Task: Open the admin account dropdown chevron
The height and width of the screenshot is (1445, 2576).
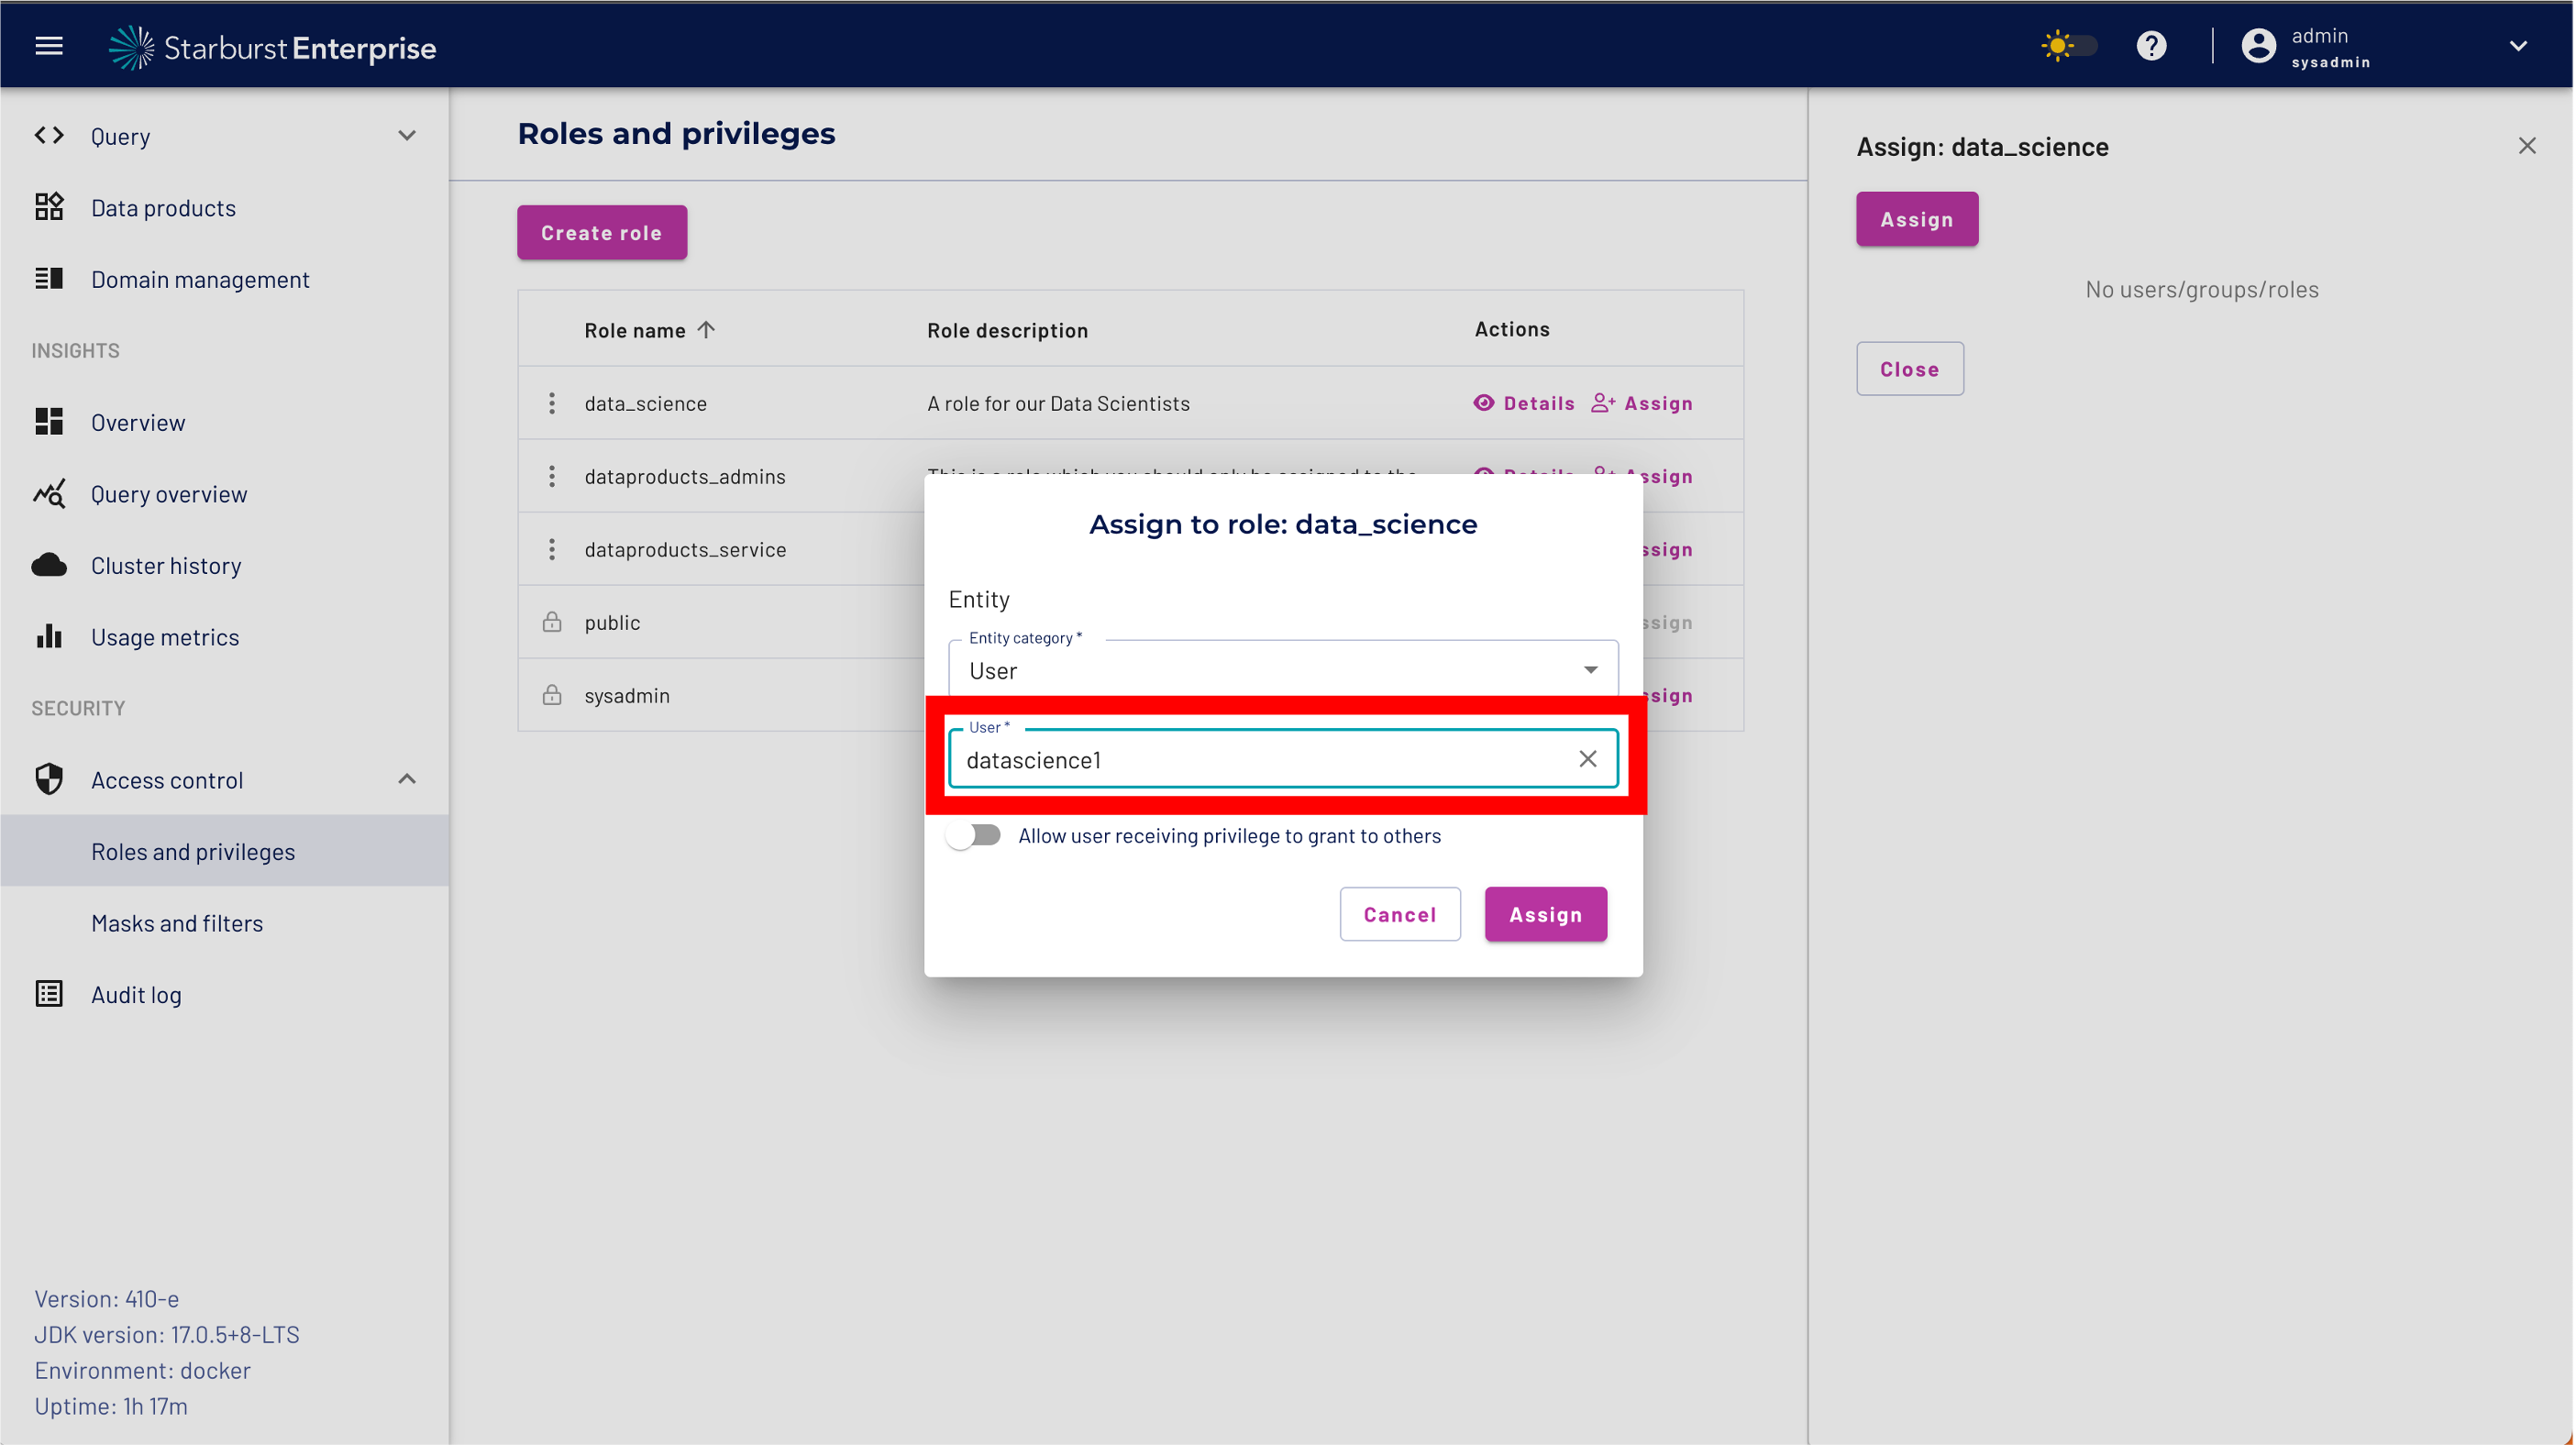Action: click(2518, 46)
